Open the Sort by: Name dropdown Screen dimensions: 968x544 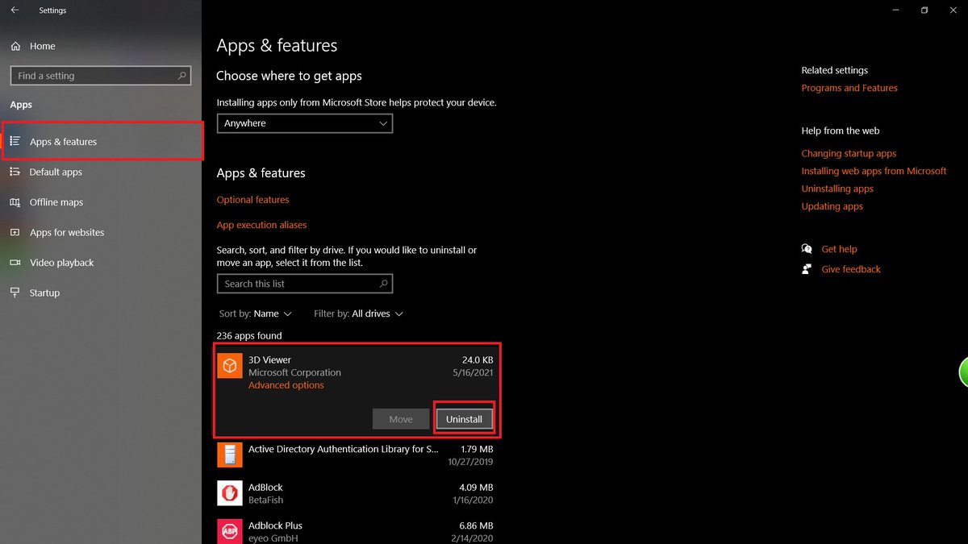(256, 314)
